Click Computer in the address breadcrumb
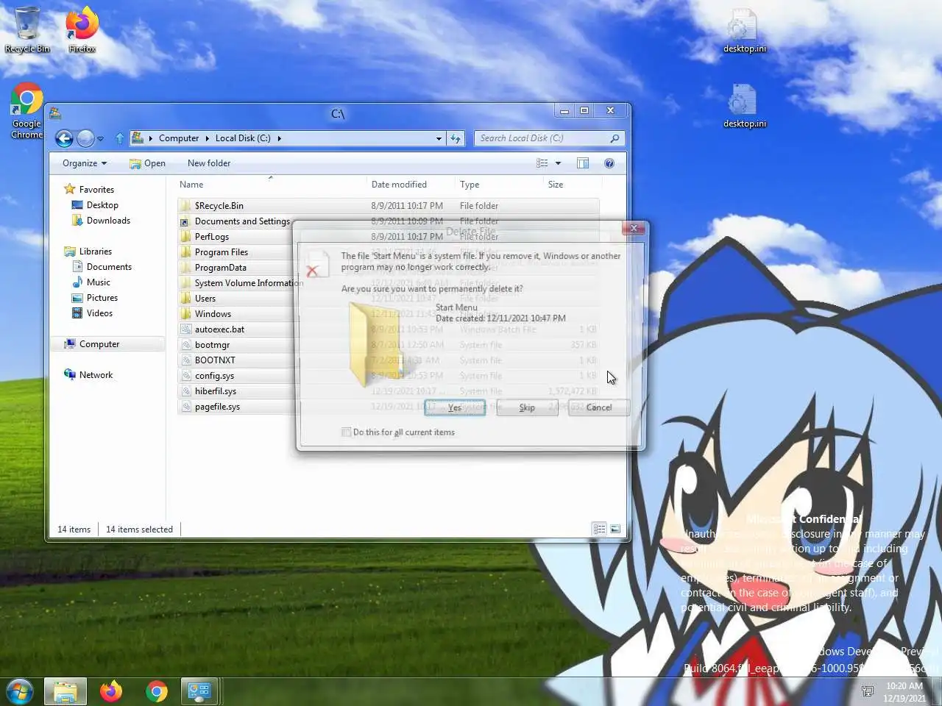The height and width of the screenshot is (706, 942). pyautogui.click(x=179, y=138)
